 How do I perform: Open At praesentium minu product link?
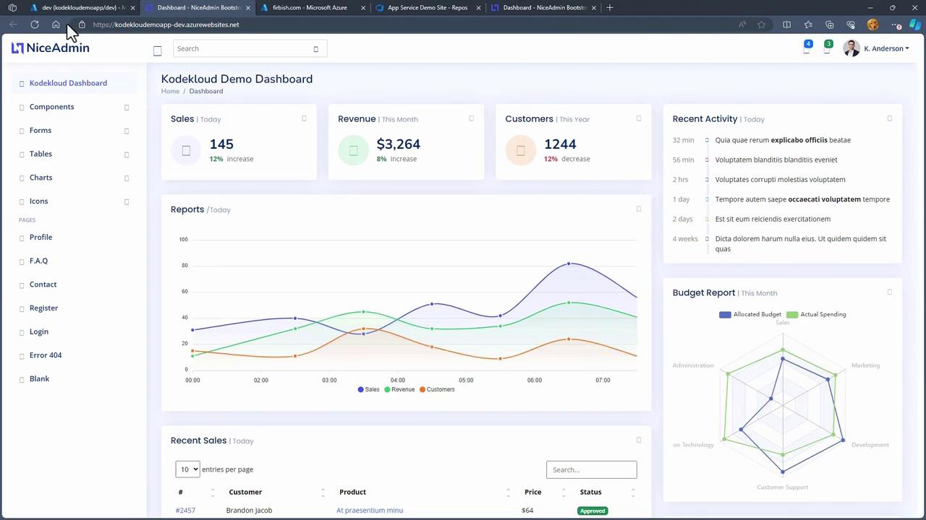tap(369, 511)
